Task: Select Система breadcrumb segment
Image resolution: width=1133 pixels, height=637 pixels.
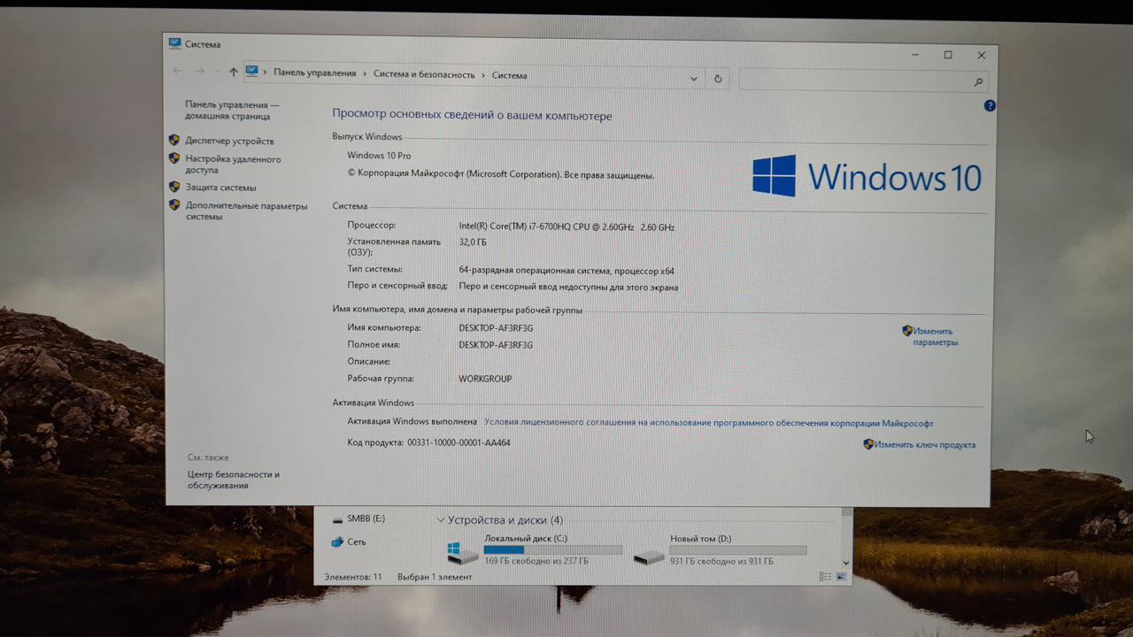Action: click(510, 75)
